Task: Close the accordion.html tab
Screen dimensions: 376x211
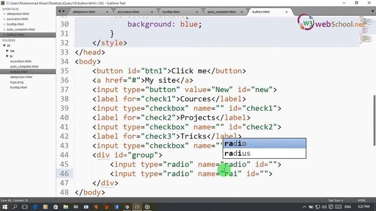Action: tap(152, 12)
